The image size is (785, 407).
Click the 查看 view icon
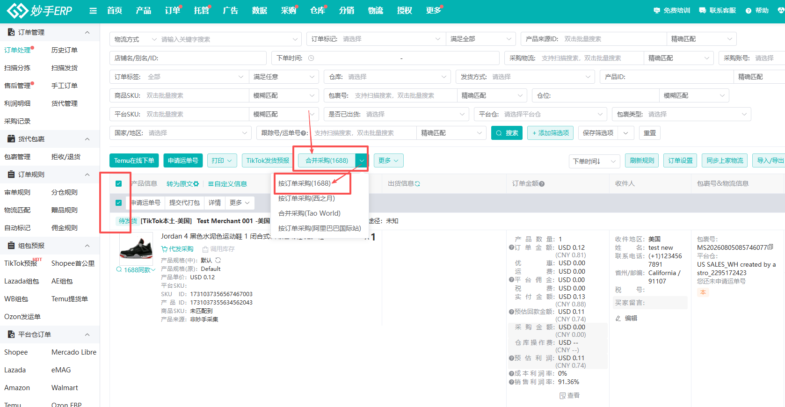[563, 396]
